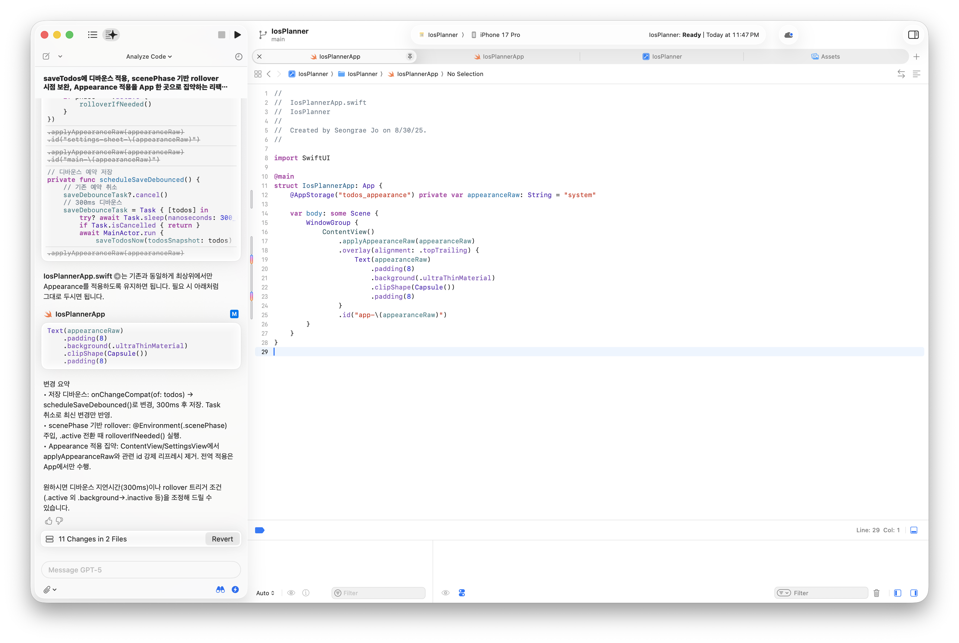Image resolution: width=959 pixels, height=643 pixels.
Task: Toggle the debug area visibility button
Action: coord(913,530)
